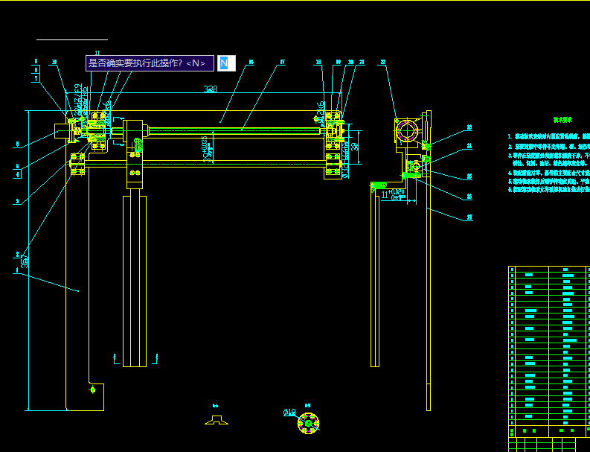The height and width of the screenshot is (452, 590).
Task: Select the 328 horizontal dimension text
Action: (x=211, y=89)
